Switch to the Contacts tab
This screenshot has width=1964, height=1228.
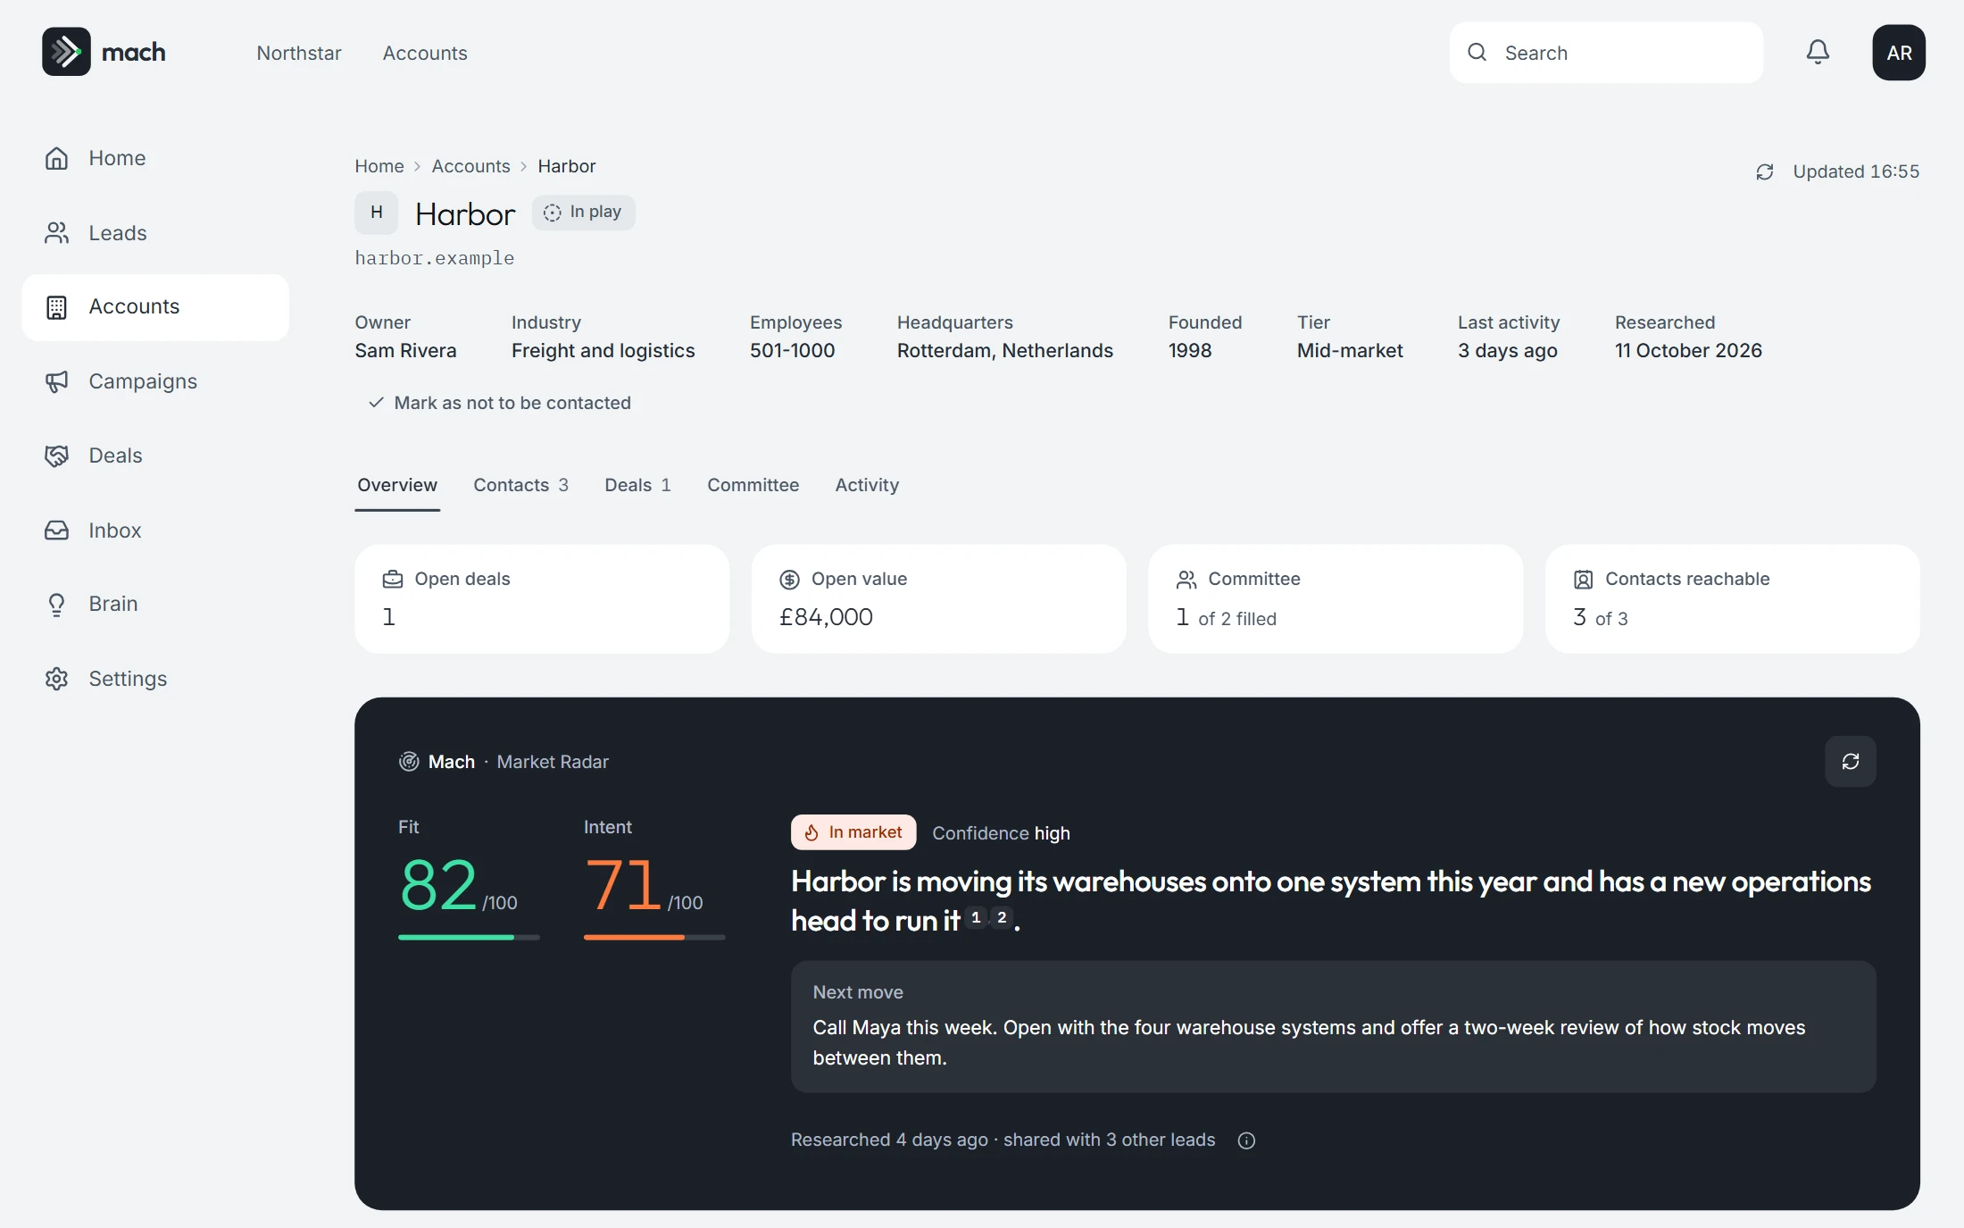tap(520, 485)
